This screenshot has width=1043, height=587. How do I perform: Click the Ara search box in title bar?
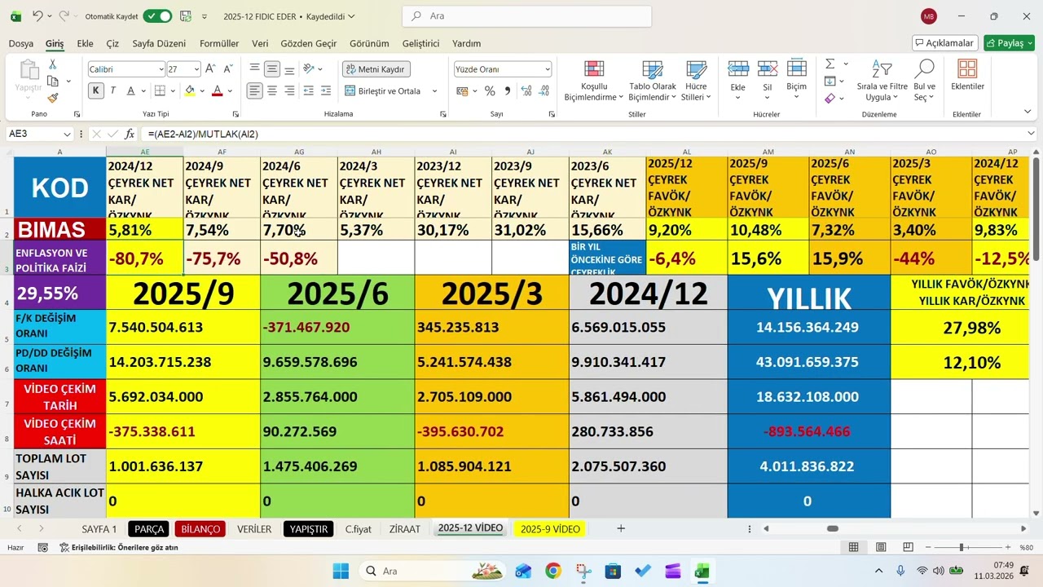coord(527,15)
